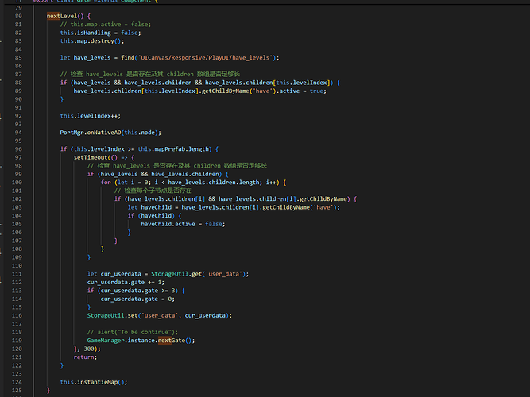Click 'let haveChild' on line 103
The image size is (530, 397).
pos(149,207)
